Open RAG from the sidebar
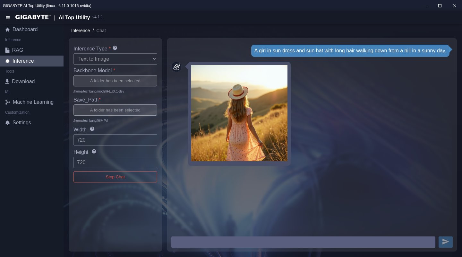This screenshot has width=462, height=257. 17,50
